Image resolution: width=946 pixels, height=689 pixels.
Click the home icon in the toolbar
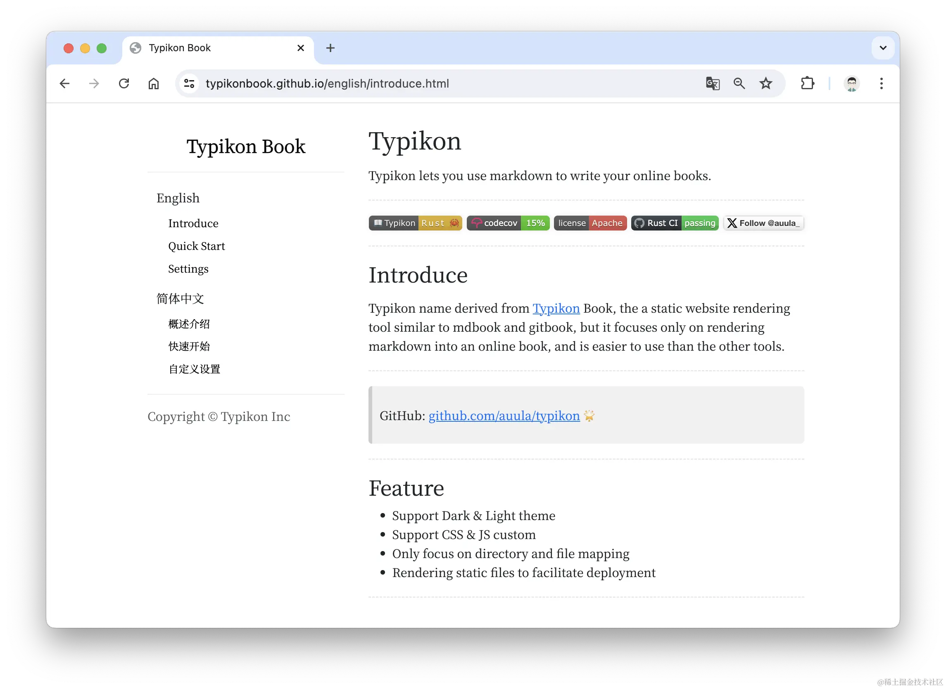154,83
